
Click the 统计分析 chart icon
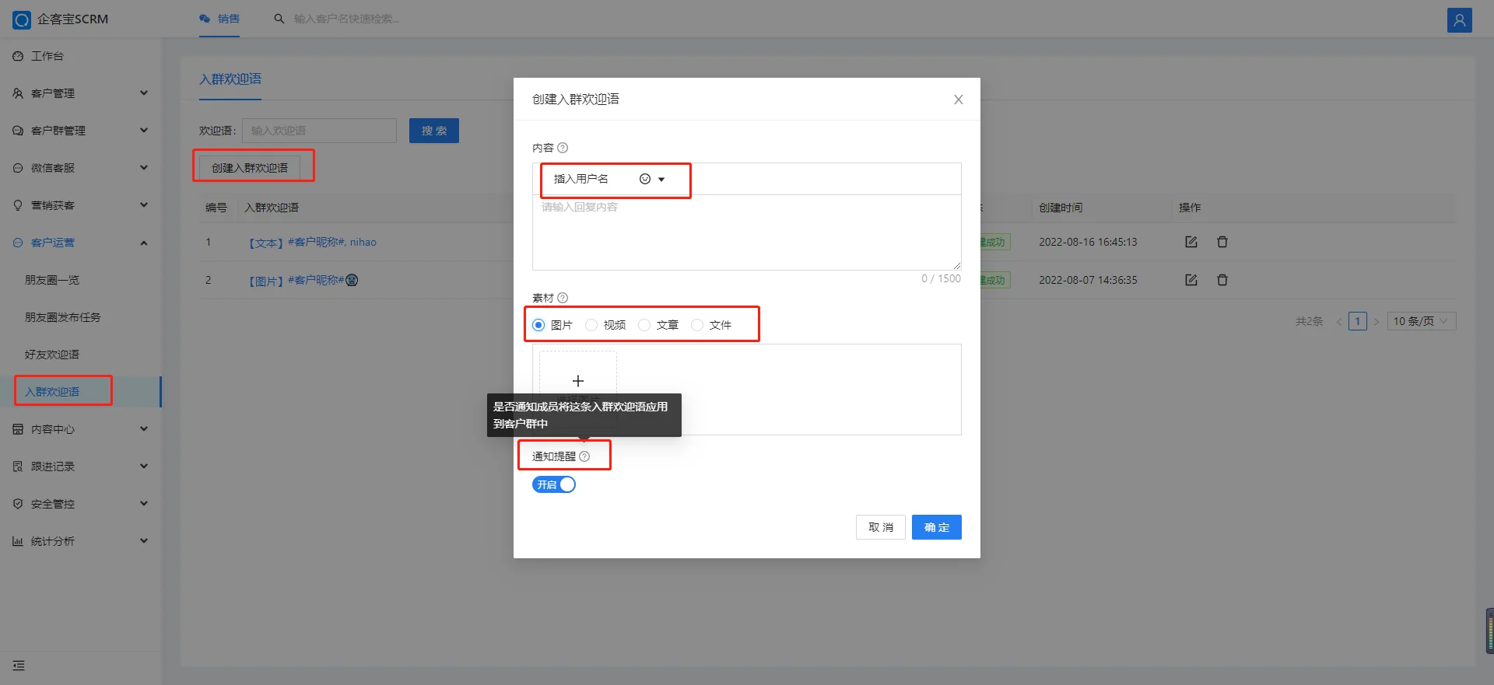click(x=18, y=541)
